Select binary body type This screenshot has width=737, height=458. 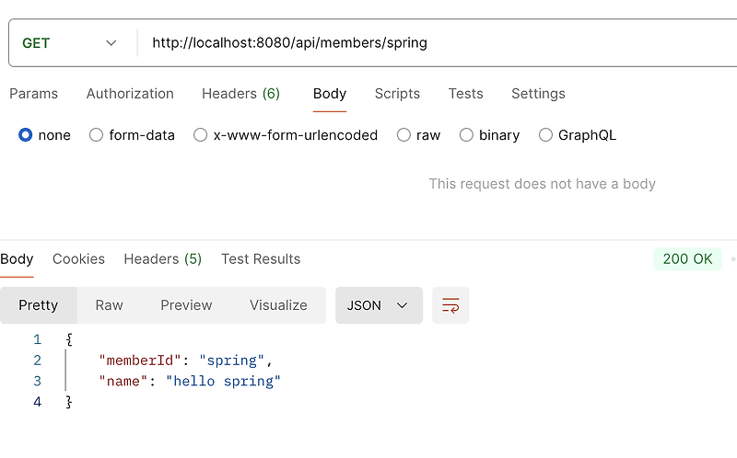466,135
